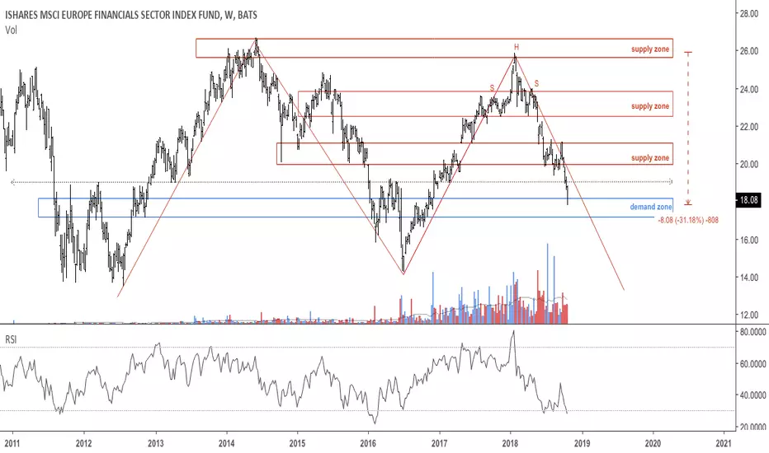Click the left shoulder S label
769x453 pixels.
coord(493,88)
